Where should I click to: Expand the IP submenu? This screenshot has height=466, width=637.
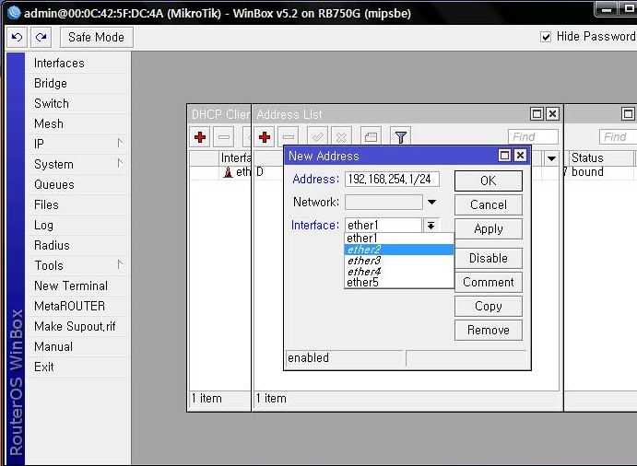(x=77, y=144)
